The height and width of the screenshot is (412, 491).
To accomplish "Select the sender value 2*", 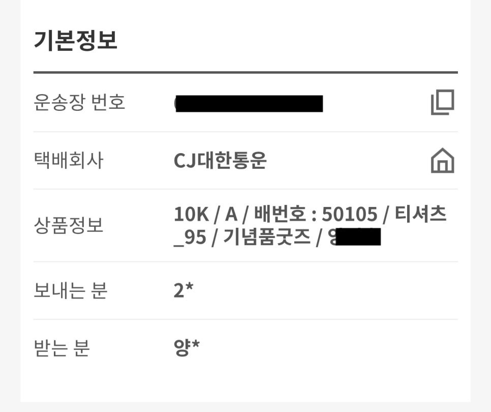I will 183,290.
